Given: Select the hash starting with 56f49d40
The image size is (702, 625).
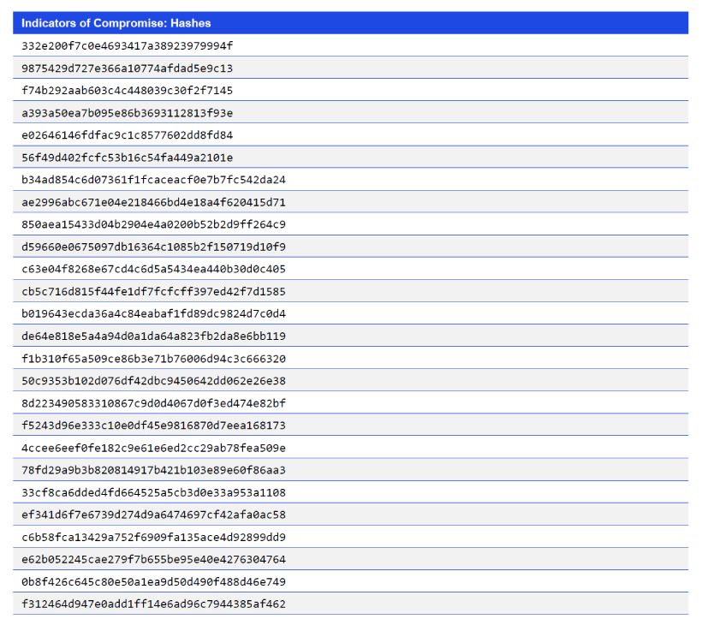Looking at the screenshot, I should [128, 157].
